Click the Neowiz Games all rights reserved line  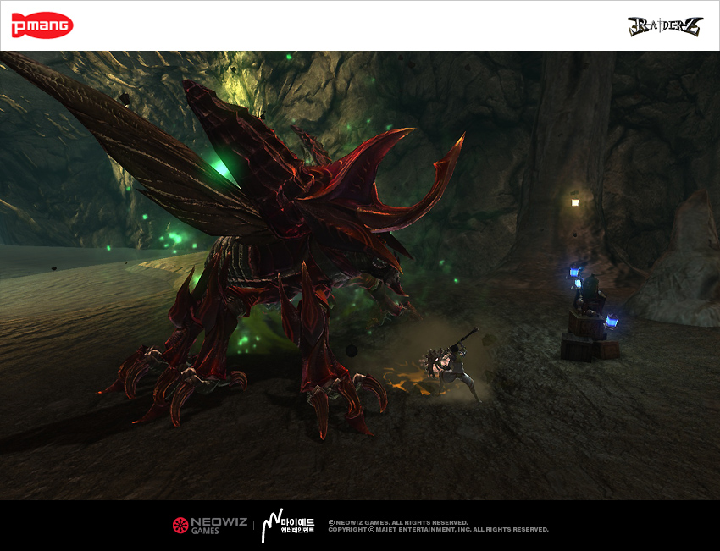[x=398, y=522]
